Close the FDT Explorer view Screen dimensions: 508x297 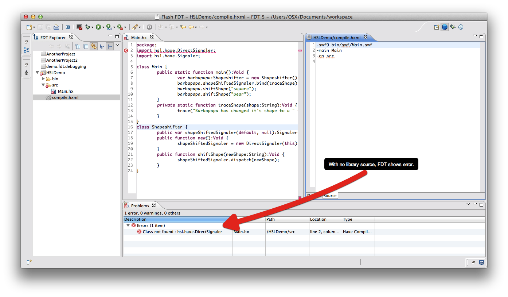pos(71,37)
